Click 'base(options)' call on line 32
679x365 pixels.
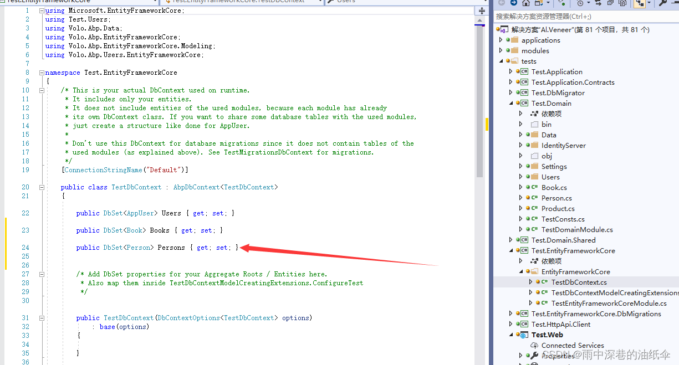[125, 327]
